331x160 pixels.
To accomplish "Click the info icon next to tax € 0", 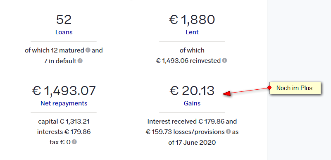I will point(74,142).
